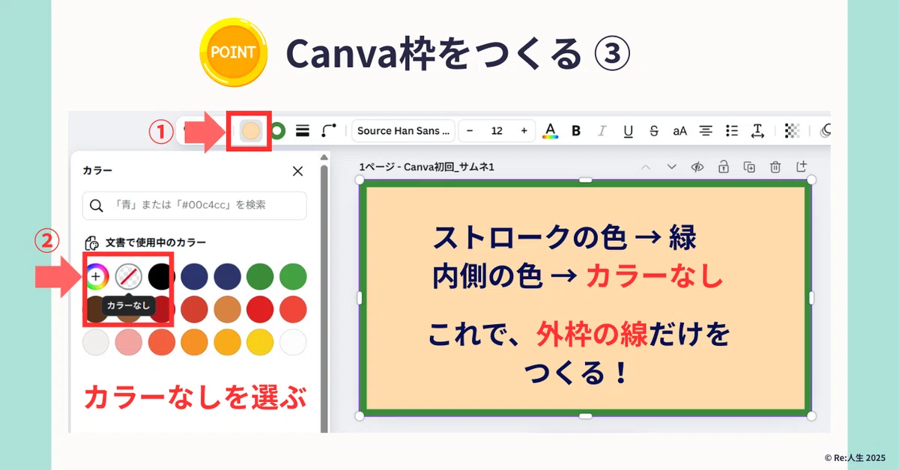The width and height of the screenshot is (899, 470).
Task: Toggle the bullet list option
Action: [733, 131]
